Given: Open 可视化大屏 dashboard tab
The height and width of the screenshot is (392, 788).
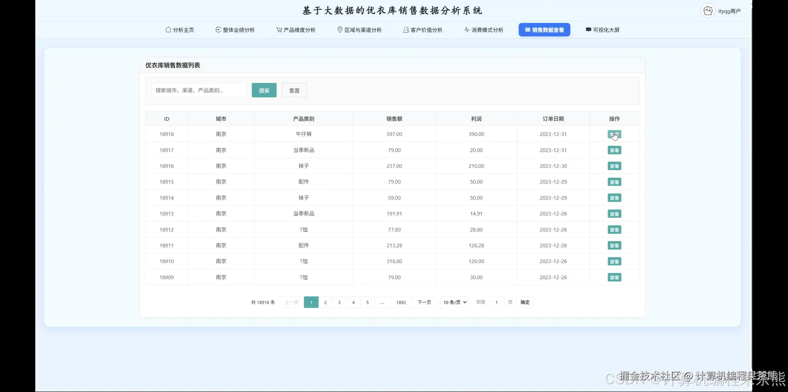Looking at the screenshot, I should [x=602, y=30].
